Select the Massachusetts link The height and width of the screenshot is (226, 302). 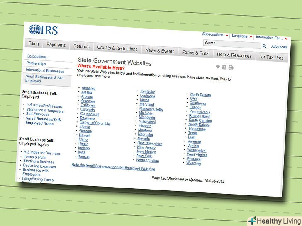[151, 109]
